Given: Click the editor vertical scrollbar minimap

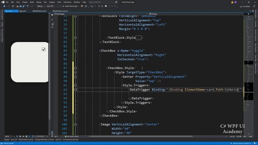Looking at the screenshot, I should 249,75.
